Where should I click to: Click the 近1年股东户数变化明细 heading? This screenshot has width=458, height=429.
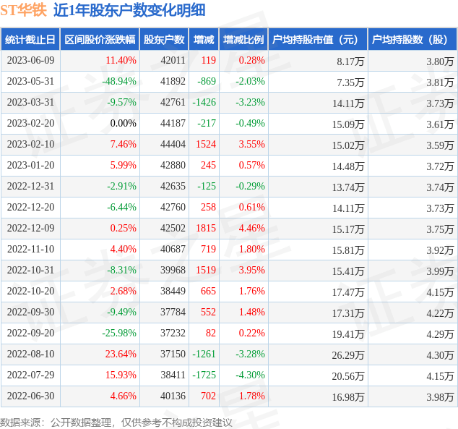point(129,10)
